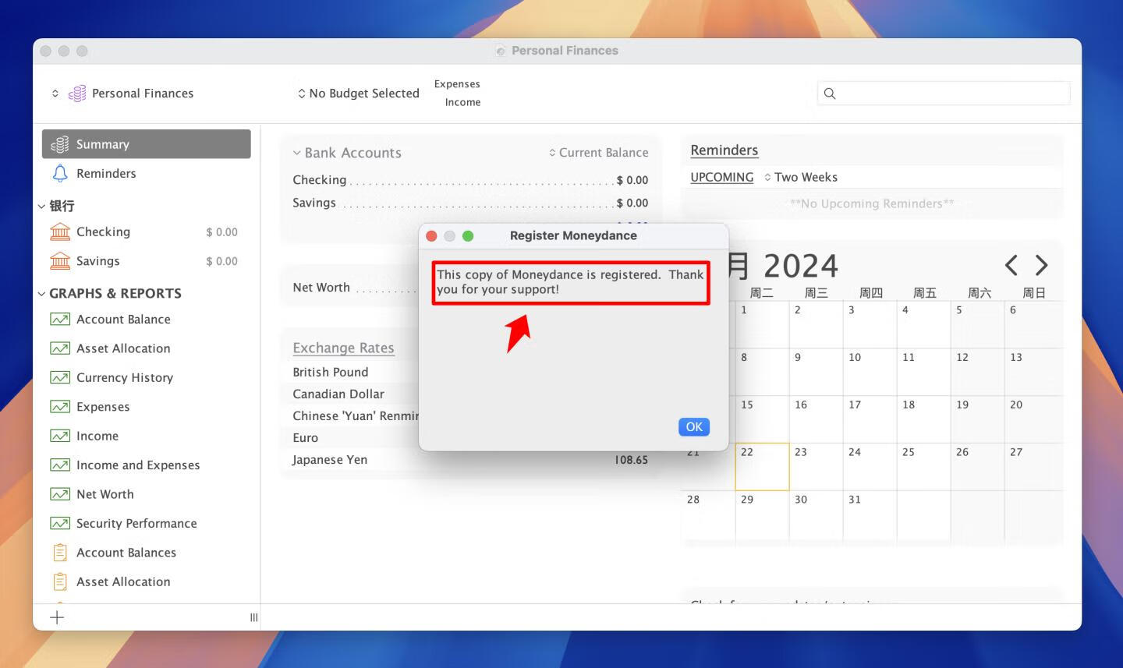Go to next month in calendar
This screenshot has height=668, width=1123.
1042,265
